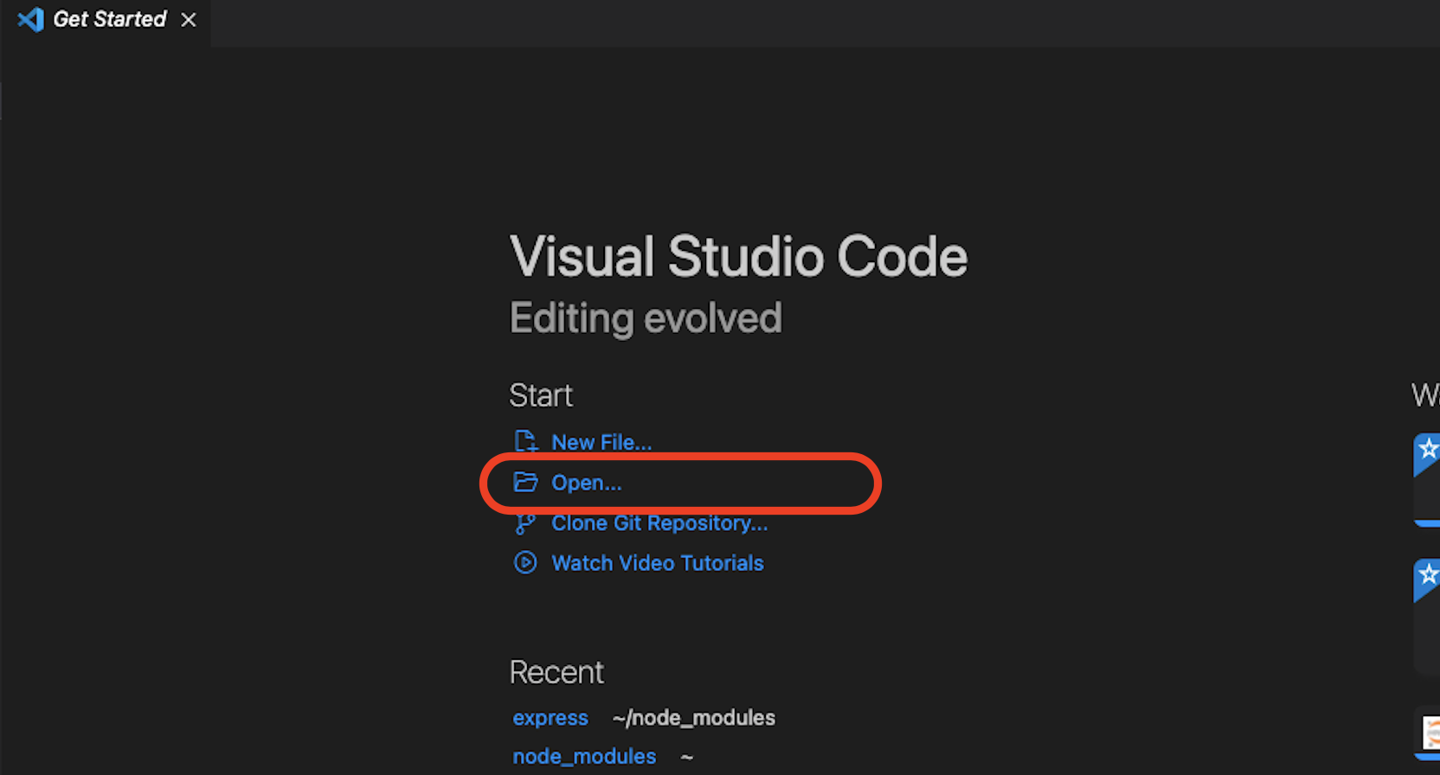This screenshot has width=1440, height=775.
Task: Click the ~/node_modules path text
Action: 694,718
